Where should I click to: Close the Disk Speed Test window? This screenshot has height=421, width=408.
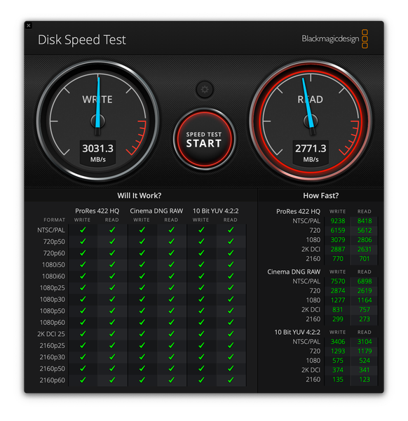click(x=29, y=26)
